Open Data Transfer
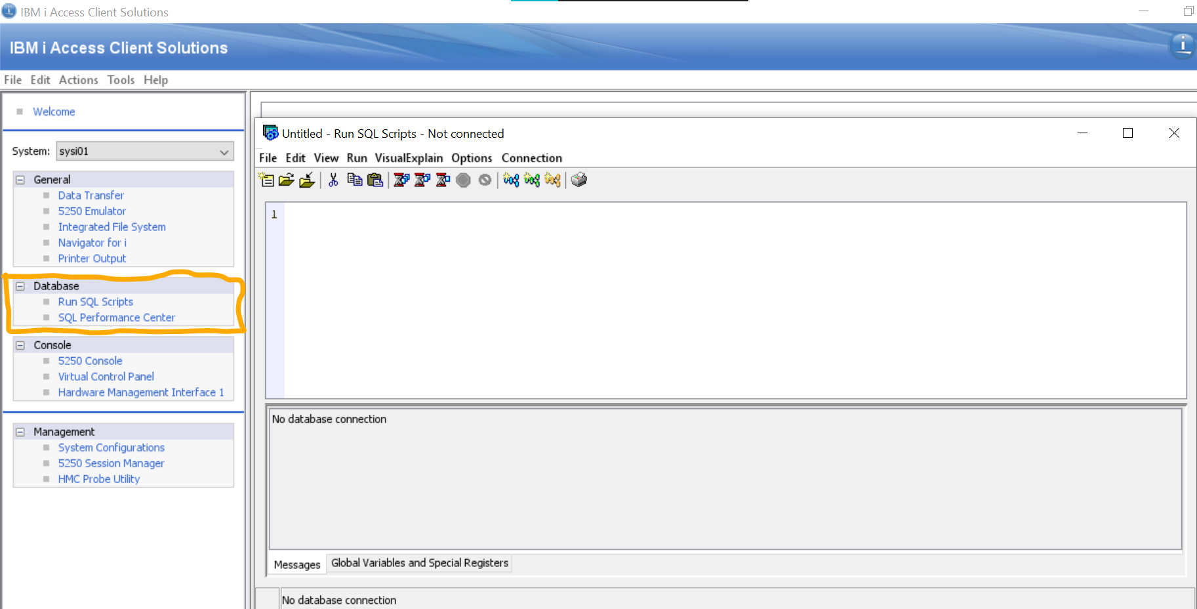The height and width of the screenshot is (609, 1197). coord(91,196)
